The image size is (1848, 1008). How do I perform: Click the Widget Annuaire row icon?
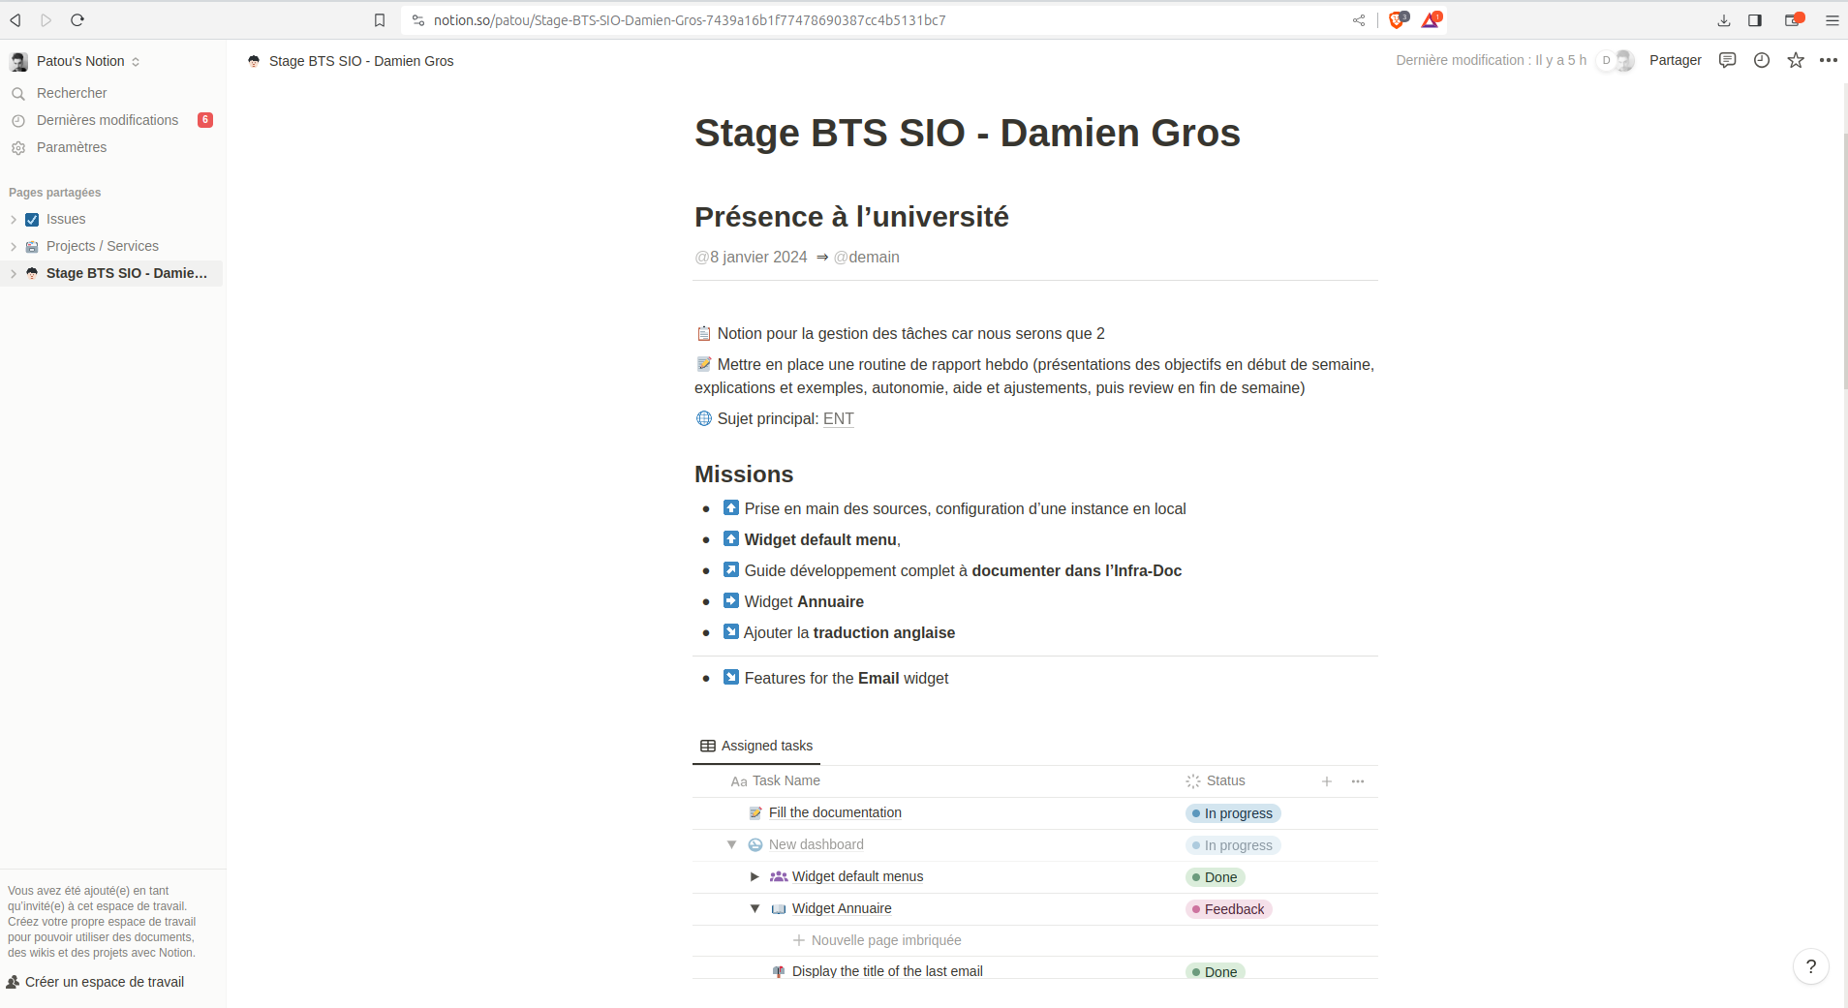pos(779,909)
